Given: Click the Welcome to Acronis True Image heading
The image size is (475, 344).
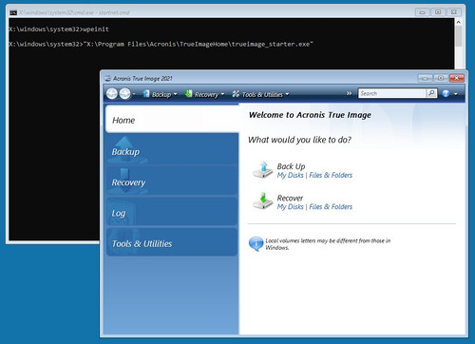Looking at the screenshot, I should 310,115.
